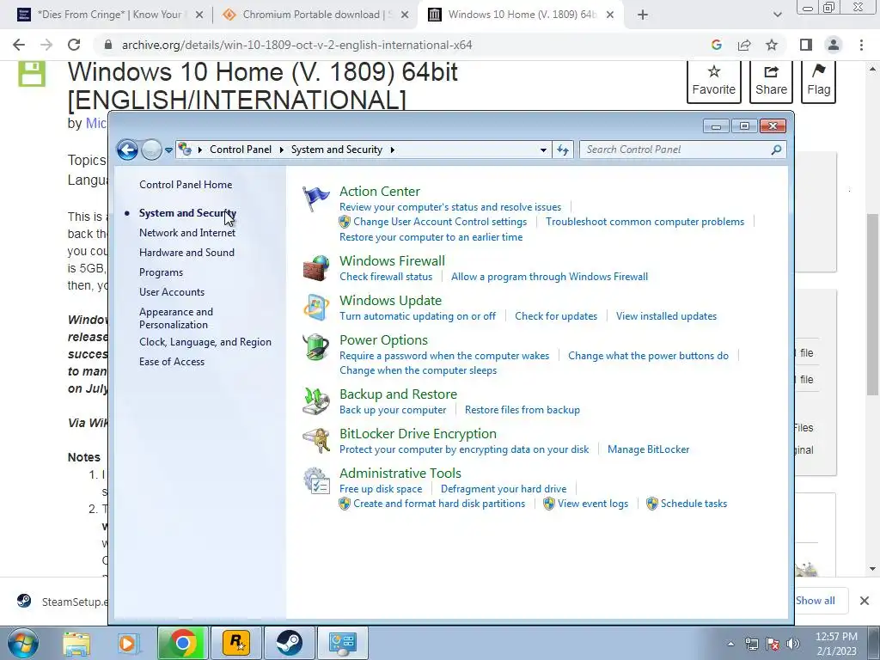Open User Accounts category

click(x=172, y=292)
